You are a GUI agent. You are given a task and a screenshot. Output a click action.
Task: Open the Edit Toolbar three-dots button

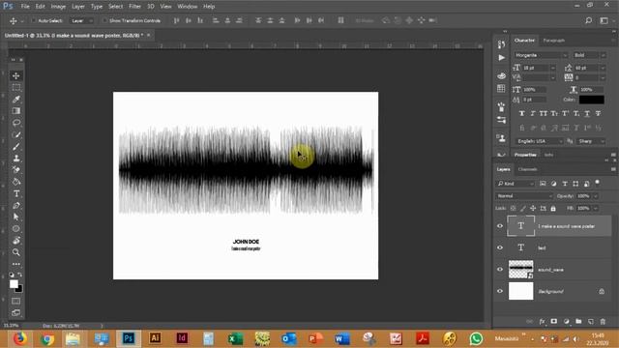pyautogui.click(x=16, y=264)
